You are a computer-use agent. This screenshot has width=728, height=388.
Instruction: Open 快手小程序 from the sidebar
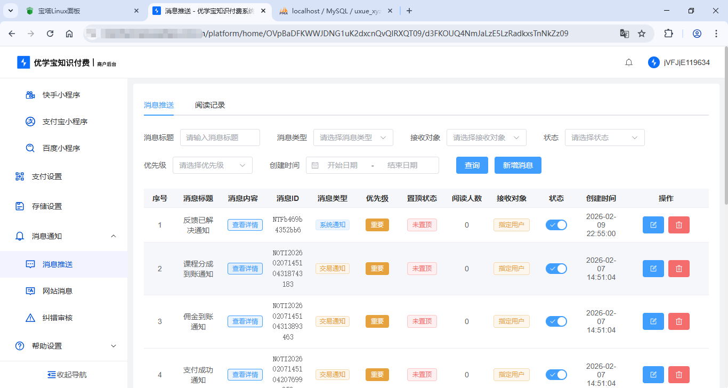61,95
